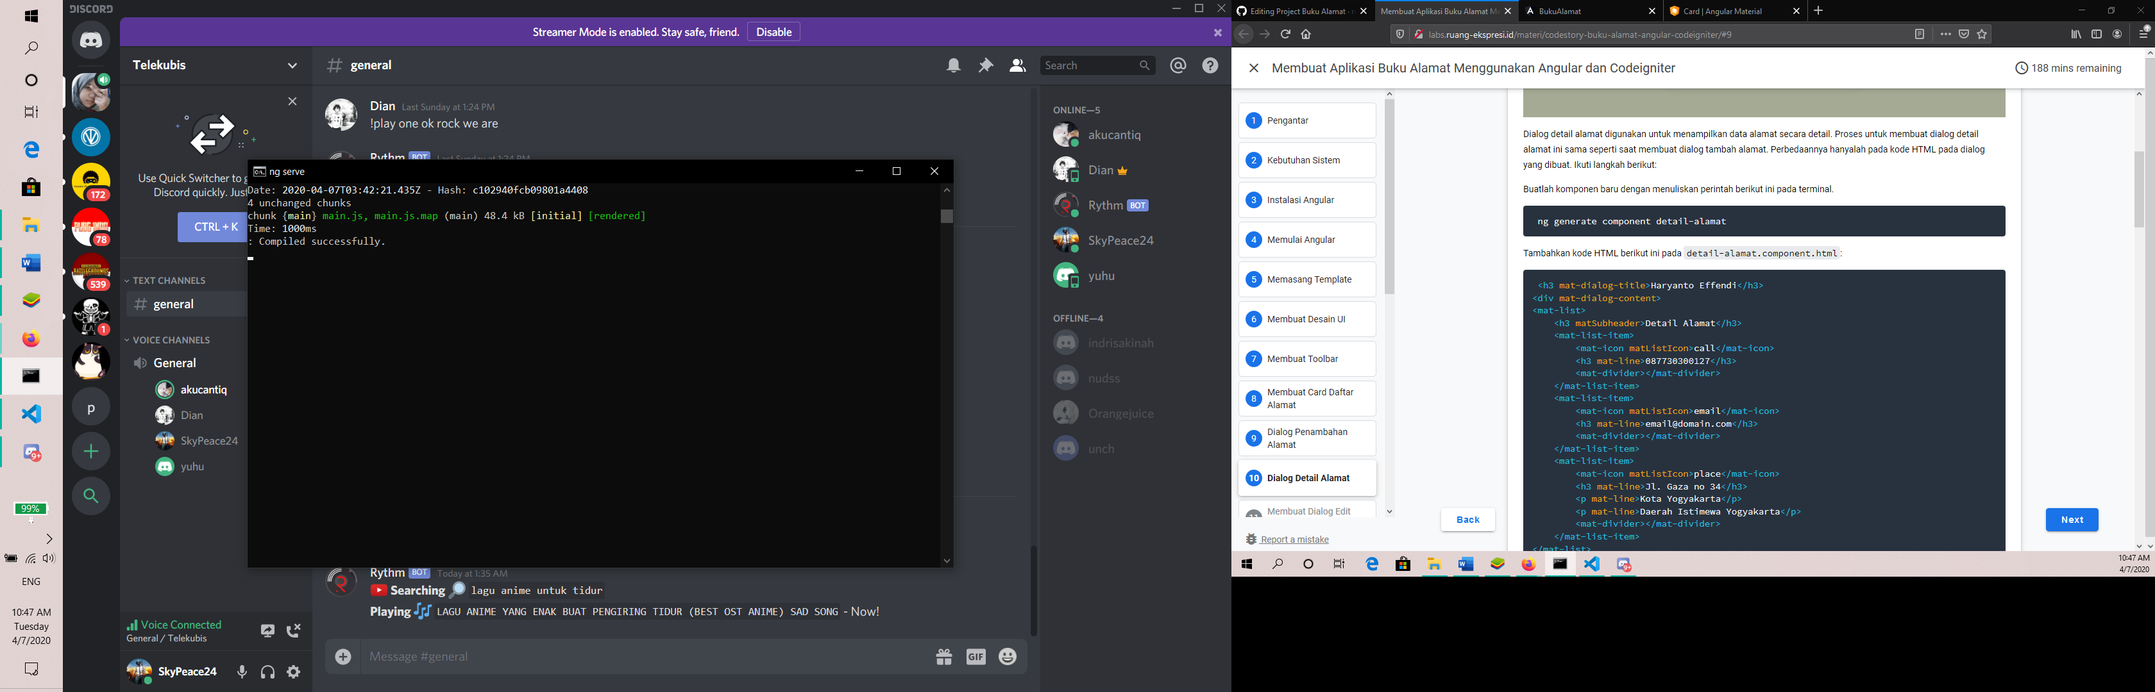Open Firefox hamburger menu
This screenshot has height=692, width=2155.
(x=2143, y=34)
